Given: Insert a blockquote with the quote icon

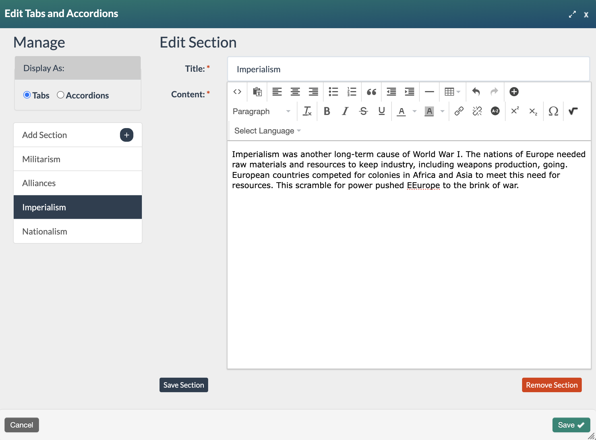Looking at the screenshot, I should 371,92.
